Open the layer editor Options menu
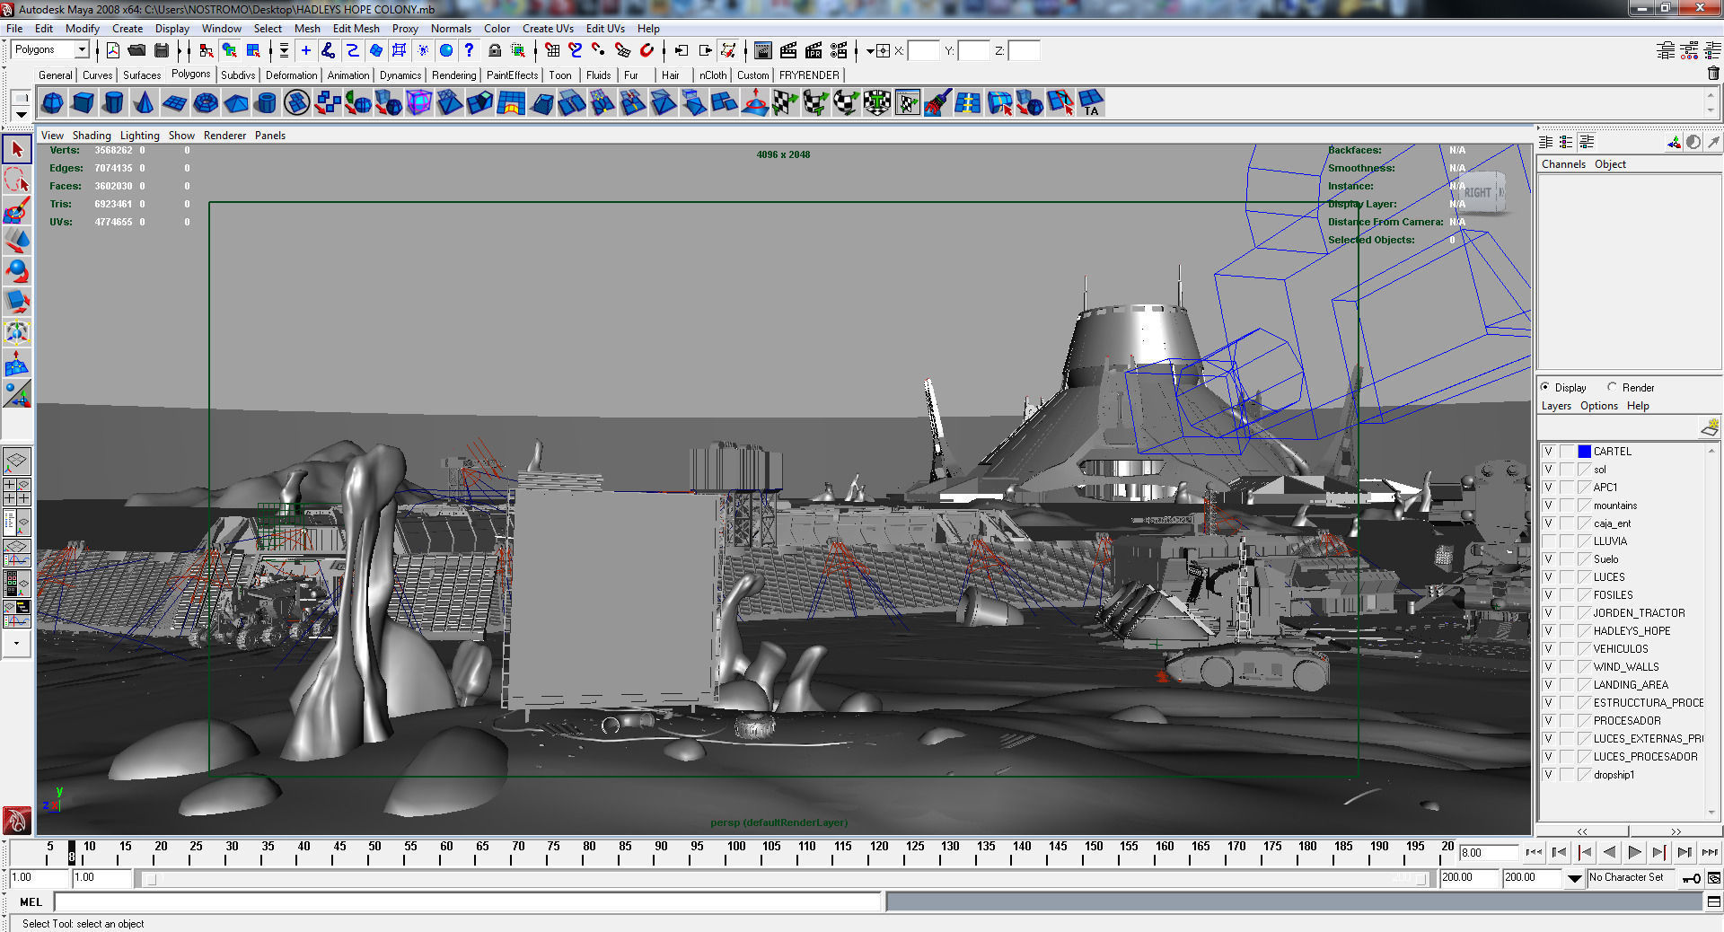Viewport: 1724px width, 932px height. (x=1599, y=406)
